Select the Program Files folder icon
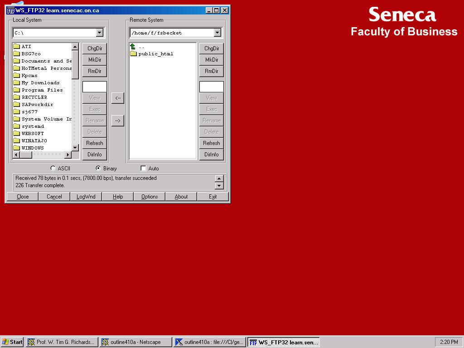The height and width of the screenshot is (348, 464). click(17, 90)
